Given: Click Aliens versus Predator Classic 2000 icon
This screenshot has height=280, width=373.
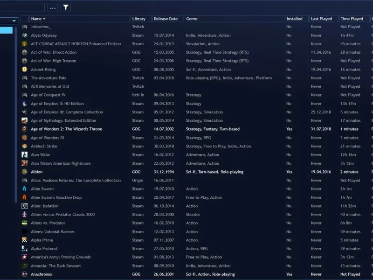Looking at the screenshot, I should pyautogui.click(x=25, y=215).
